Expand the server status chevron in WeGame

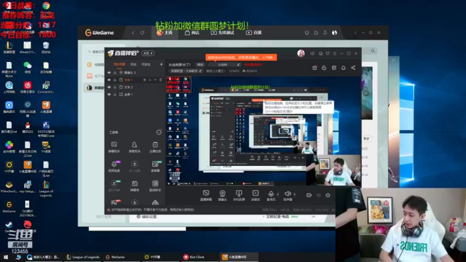[x=313, y=217]
